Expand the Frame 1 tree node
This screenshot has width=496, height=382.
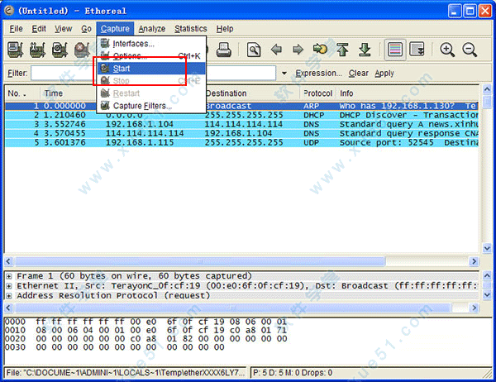9,276
